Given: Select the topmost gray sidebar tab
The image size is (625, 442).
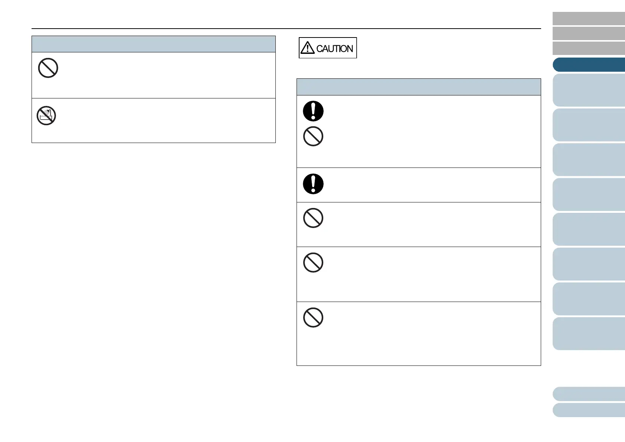Looking at the screenshot, I should coord(589,19).
